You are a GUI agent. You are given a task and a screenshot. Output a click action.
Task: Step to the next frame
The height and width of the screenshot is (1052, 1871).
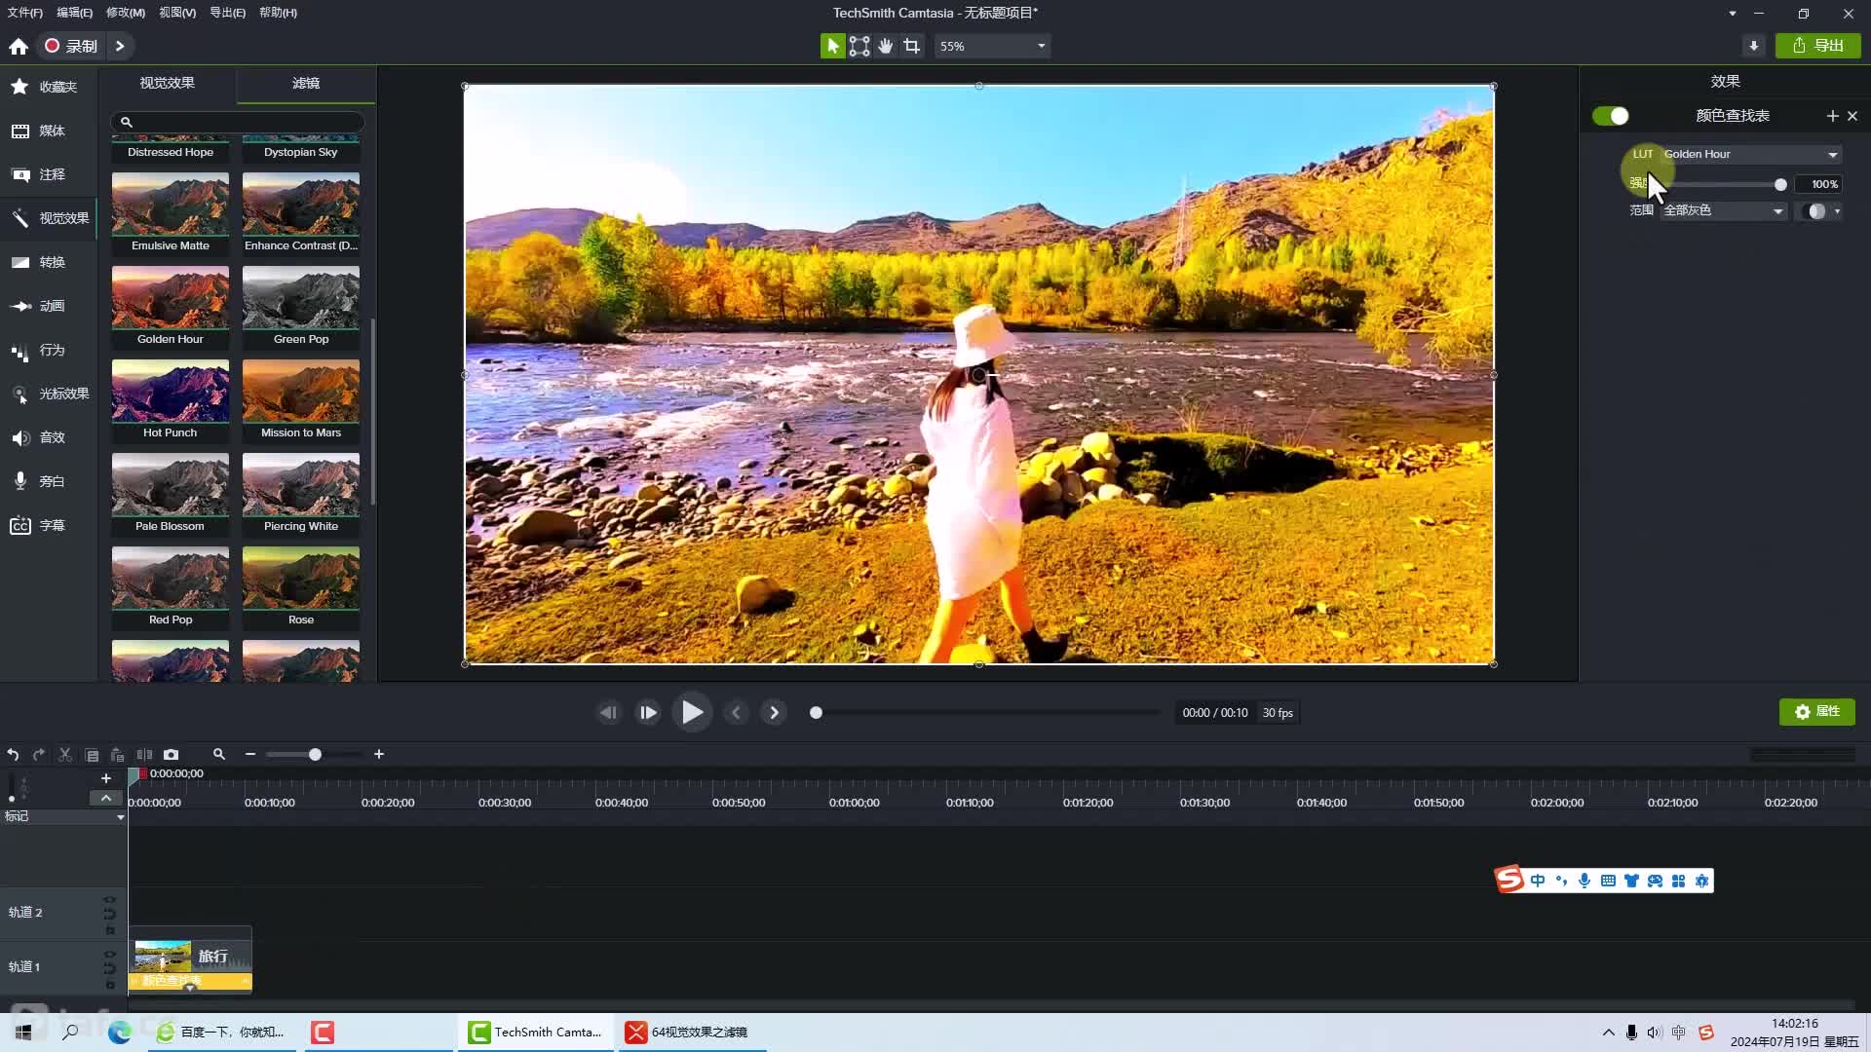(x=648, y=713)
